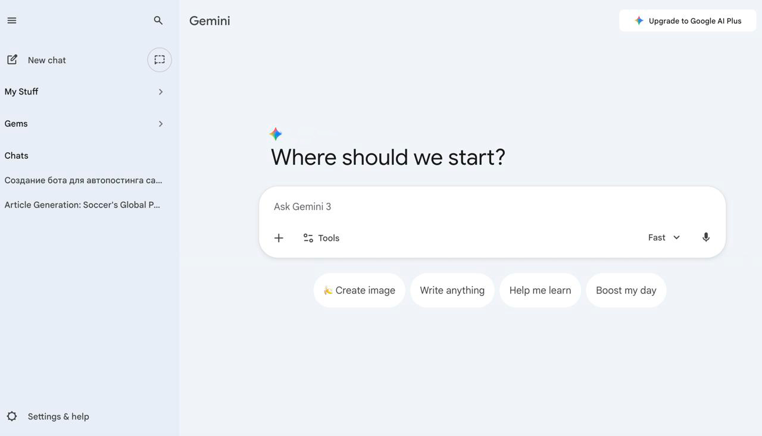The height and width of the screenshot is (436, 762).
Task: Open the Tools sliders icon
Action: pos(308,238)
